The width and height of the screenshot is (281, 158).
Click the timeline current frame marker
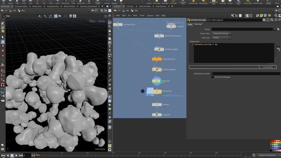[x=38, y=154]
